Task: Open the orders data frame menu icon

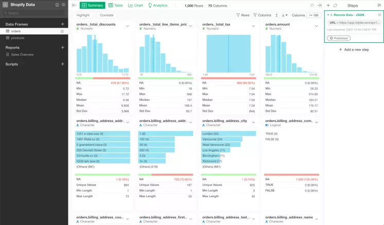Action: [62, 31]
